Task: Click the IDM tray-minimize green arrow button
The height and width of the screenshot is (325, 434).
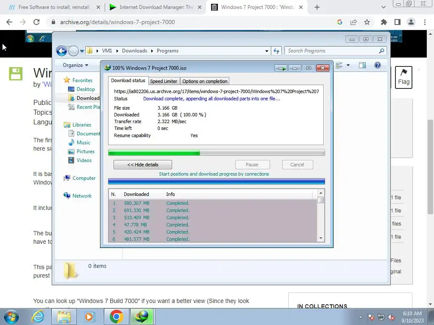Action: coord(281,68)
